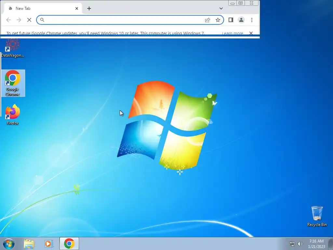The width and height of the screenshot is (333, 250).
Task: Stop loading the page in Chrome
Action: point(29,20)
